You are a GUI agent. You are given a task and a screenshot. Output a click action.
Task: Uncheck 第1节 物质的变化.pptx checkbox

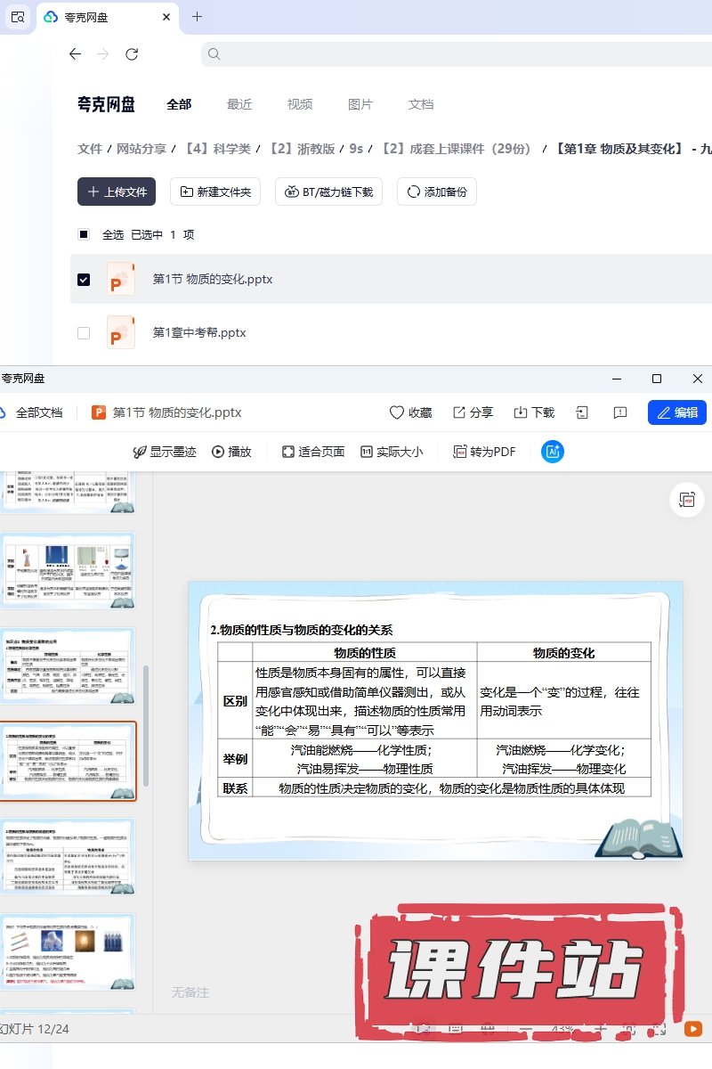84,280
